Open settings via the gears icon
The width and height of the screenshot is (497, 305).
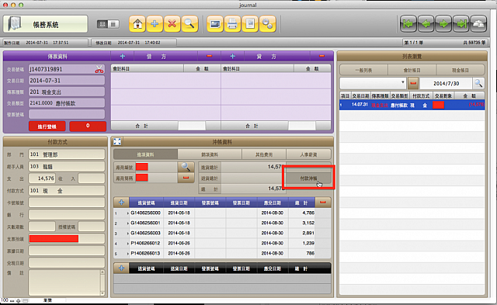pyautogui.click(x=267, y=24)
